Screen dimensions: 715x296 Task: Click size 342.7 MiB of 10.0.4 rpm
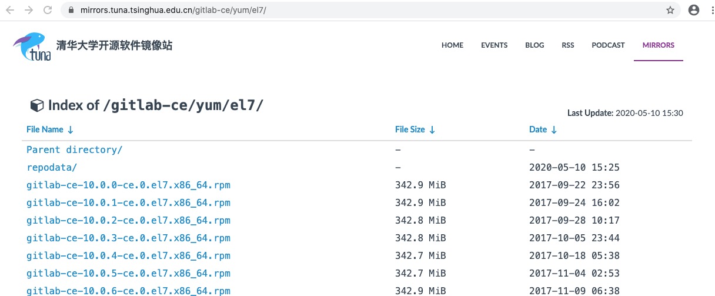(420, 256)
